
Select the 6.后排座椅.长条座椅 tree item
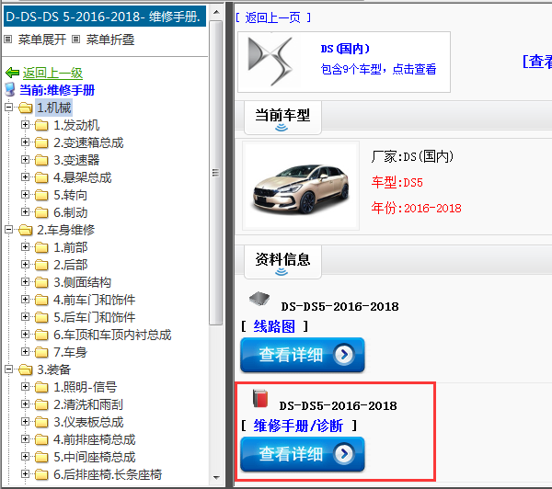click(x=108, y=474)
